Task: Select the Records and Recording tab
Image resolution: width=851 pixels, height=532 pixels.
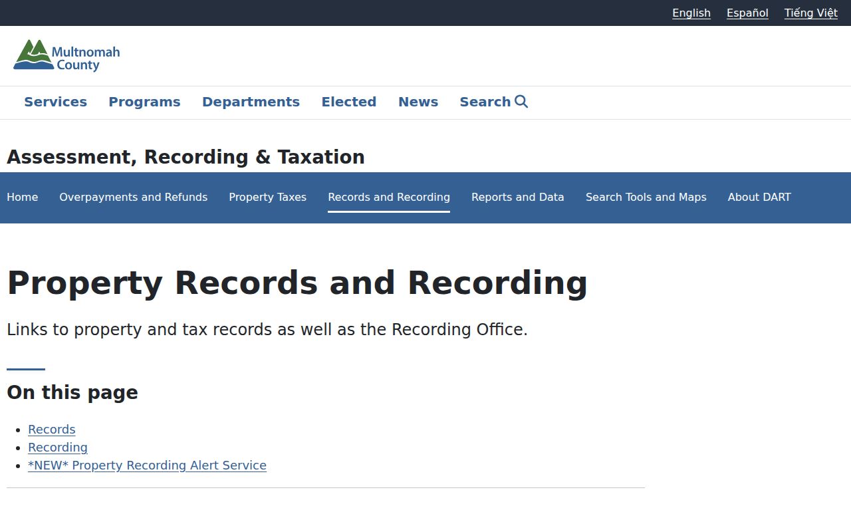Action: pos(389,197)
